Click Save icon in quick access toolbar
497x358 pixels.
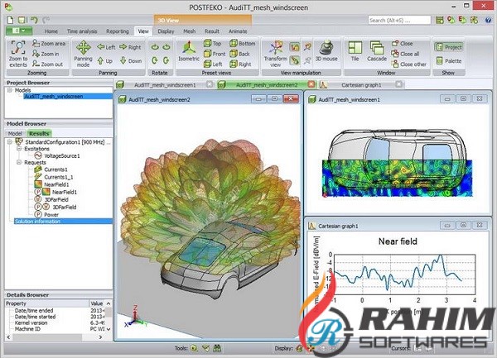22,20
